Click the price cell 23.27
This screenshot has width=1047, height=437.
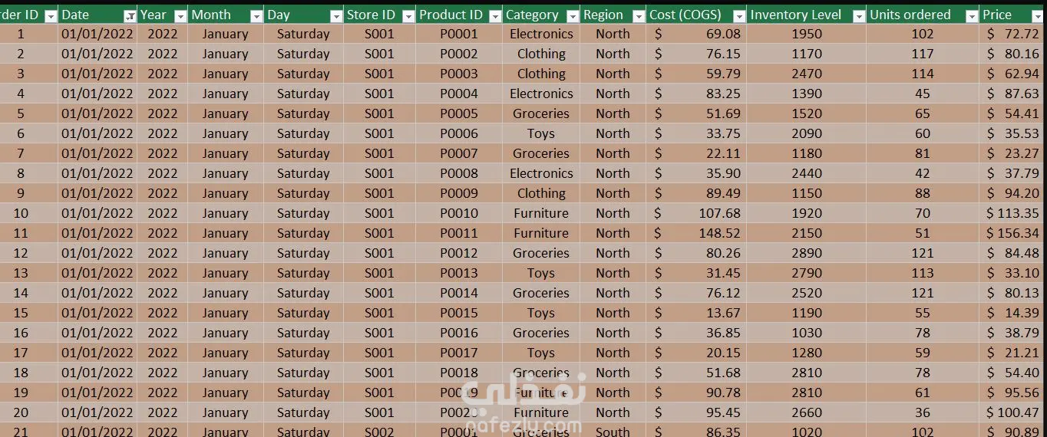[1013, 153]
